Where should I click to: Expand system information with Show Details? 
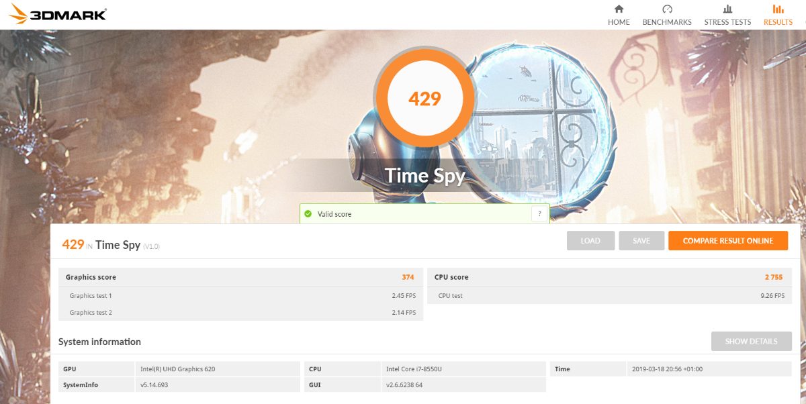[751, 341]
